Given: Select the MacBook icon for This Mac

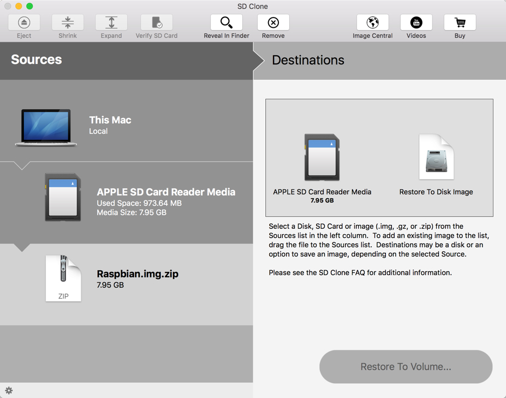Looking at the screenshot, I should [46, 128].
